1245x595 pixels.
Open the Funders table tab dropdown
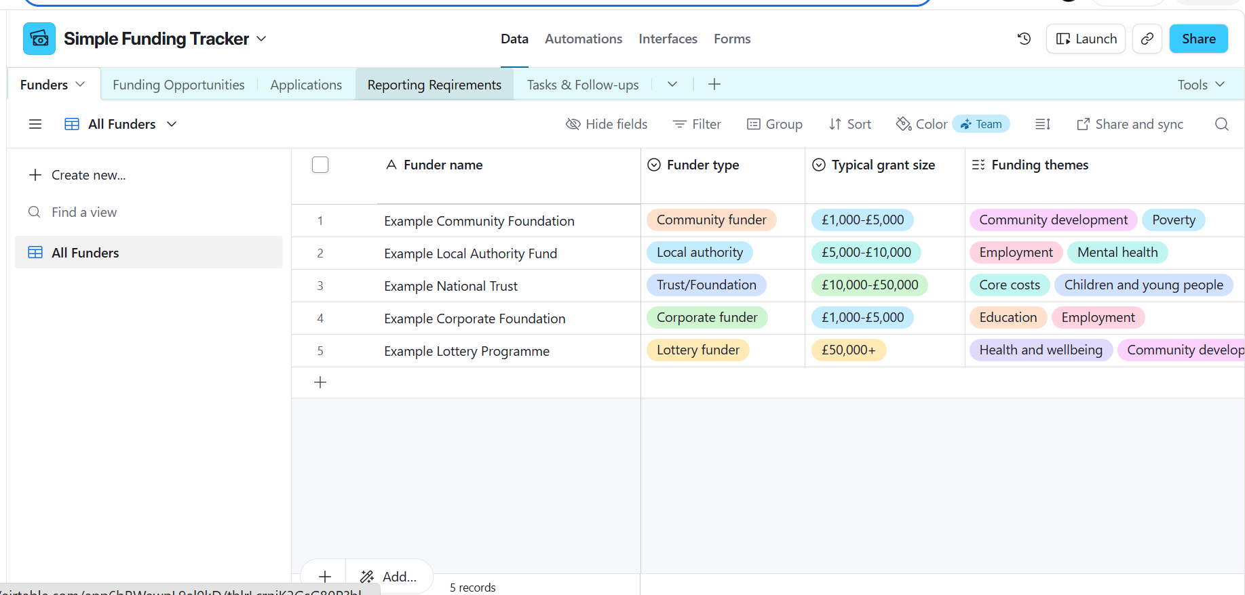tap(80, 84)
